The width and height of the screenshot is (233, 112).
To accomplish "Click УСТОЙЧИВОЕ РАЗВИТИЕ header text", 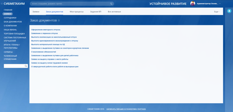I will 168,4.
